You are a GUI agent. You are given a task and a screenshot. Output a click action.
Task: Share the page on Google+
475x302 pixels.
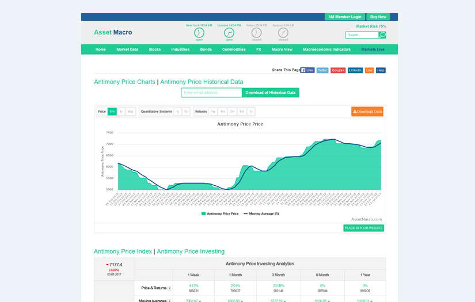tap(338, 70)
